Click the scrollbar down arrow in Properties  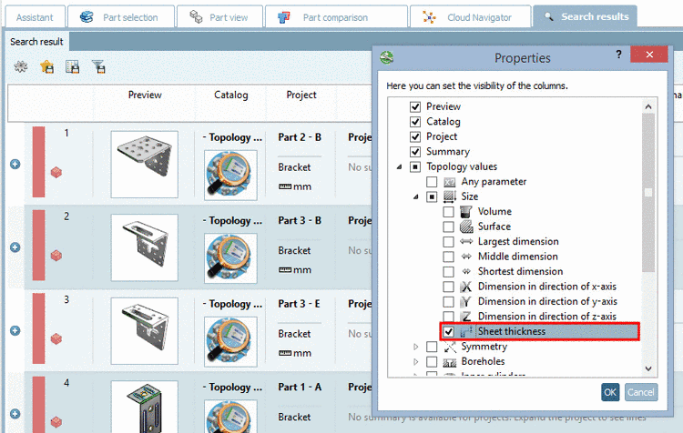pos(648,368)
